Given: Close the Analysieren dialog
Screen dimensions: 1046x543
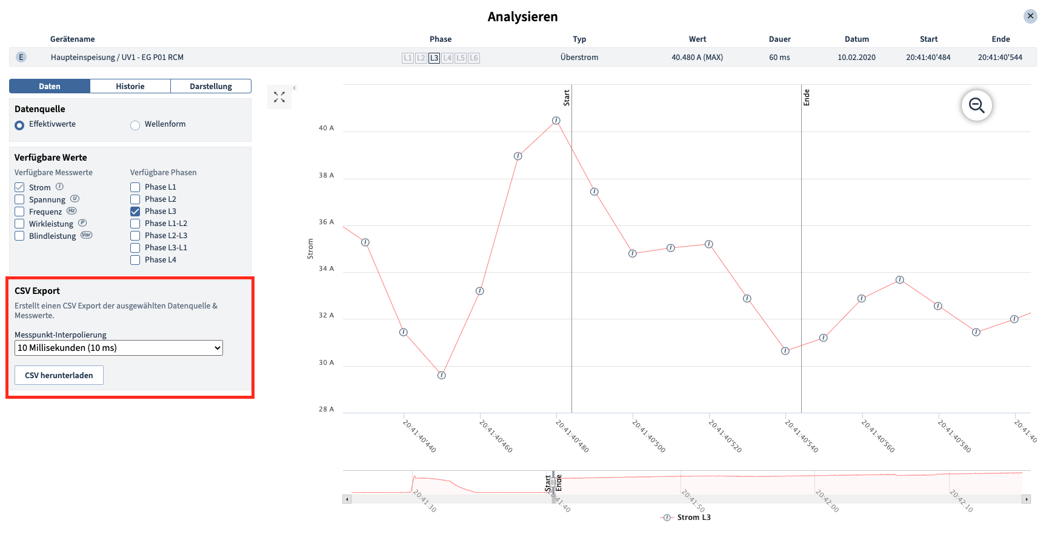Looking at the screenshot, I should (1030, 16).
